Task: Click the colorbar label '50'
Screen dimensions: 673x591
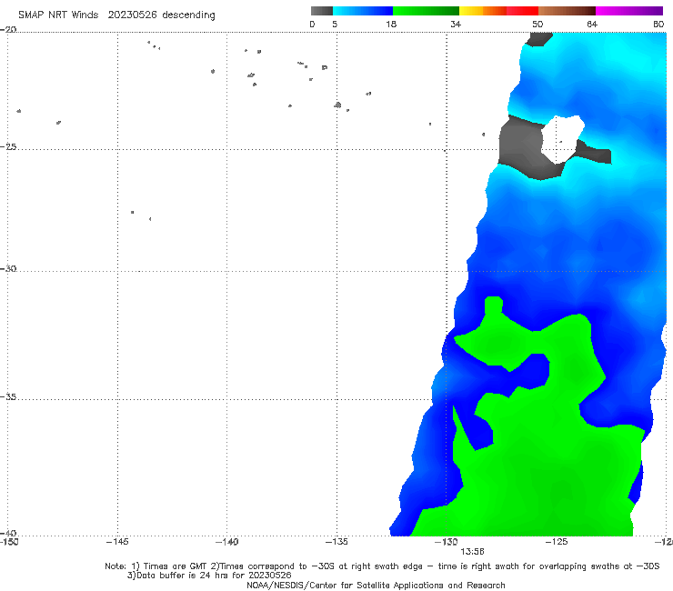Action: [x=537, y=25]
